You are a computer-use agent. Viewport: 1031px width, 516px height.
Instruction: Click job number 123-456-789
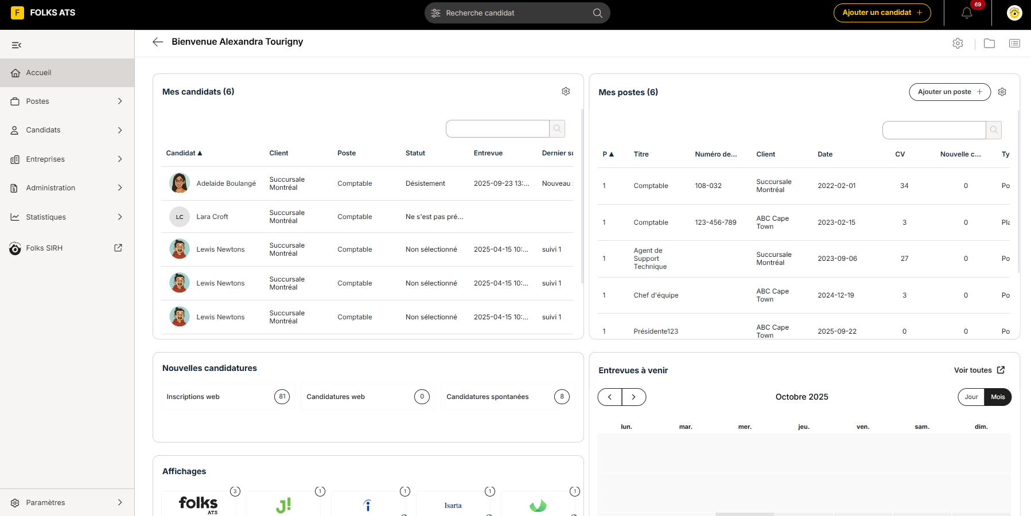pos(715,222)
